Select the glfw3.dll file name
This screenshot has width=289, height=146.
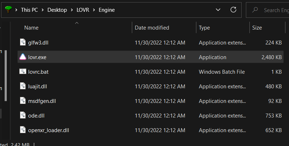(38, 43)
